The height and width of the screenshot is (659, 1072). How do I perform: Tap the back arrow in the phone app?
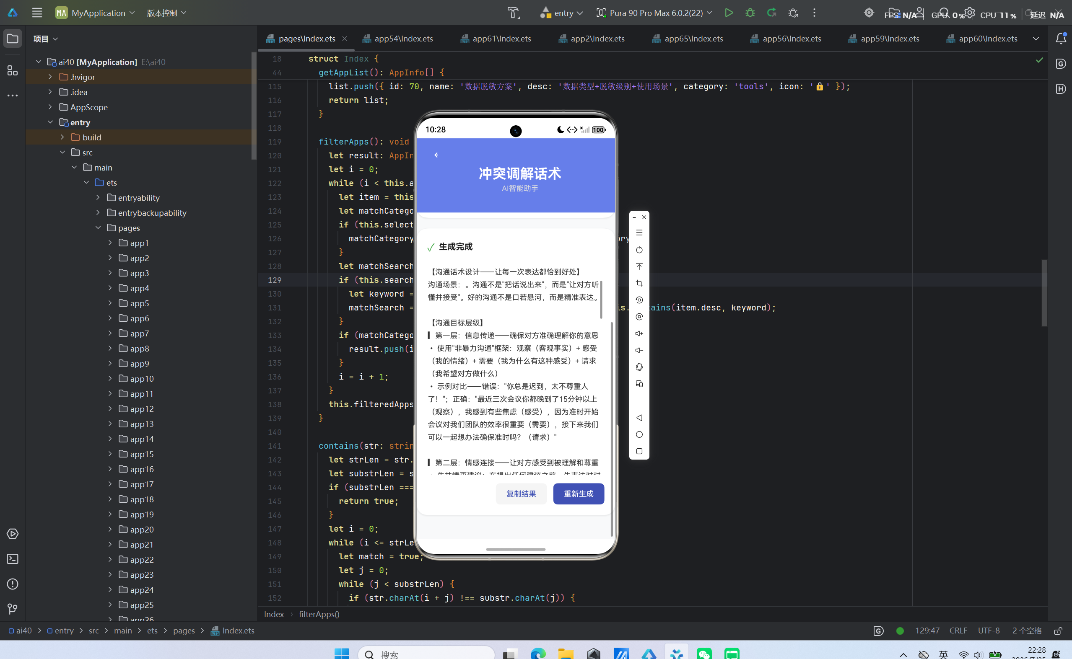click(x=436, y=155)
